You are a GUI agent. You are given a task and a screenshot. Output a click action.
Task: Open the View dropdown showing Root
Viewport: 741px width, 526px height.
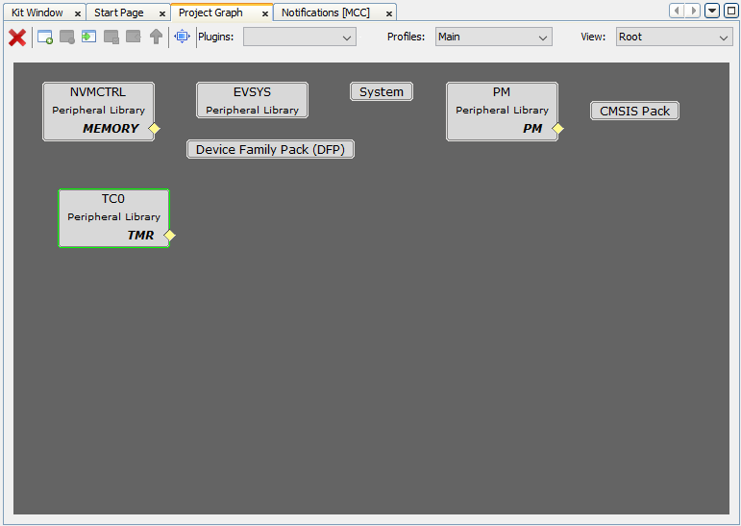(673, 37)
